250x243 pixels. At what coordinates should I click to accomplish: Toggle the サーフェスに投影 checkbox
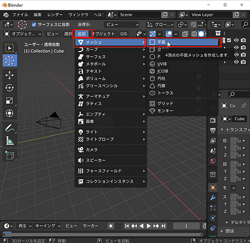34,24
